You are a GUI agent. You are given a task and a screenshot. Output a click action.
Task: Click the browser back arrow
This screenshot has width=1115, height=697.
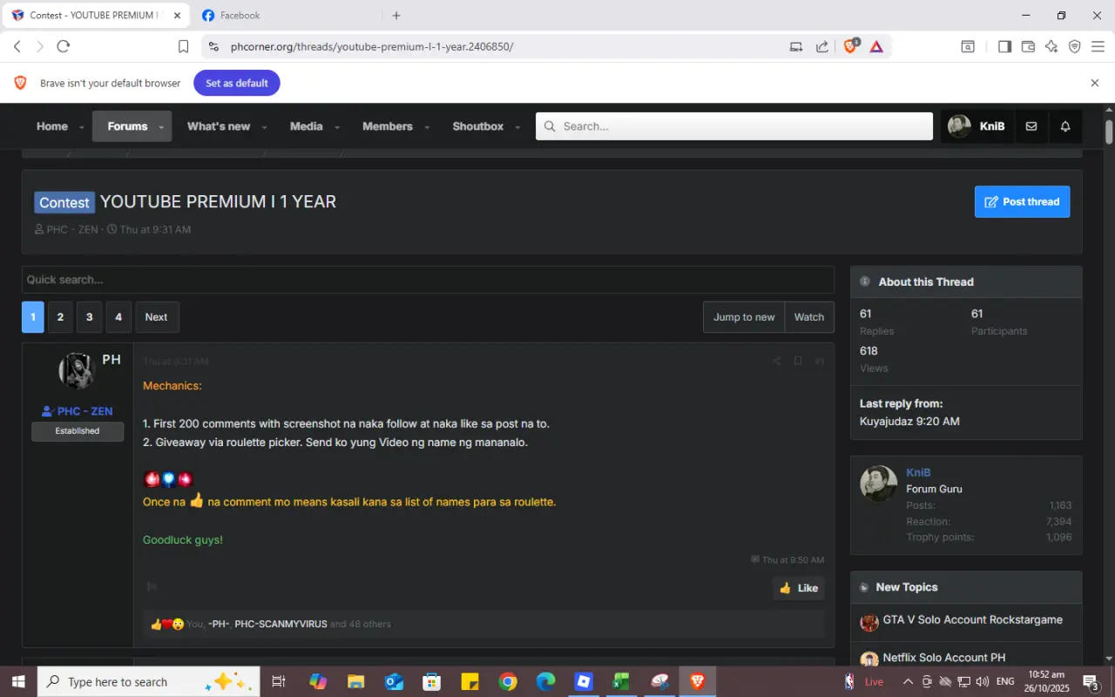[17, 46]
